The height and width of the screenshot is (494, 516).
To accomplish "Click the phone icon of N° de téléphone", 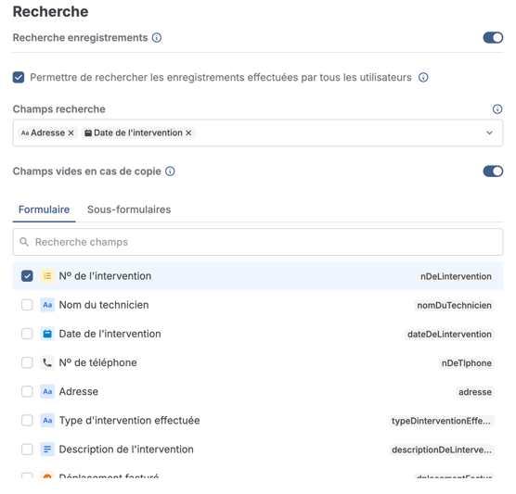I will 47,363.
